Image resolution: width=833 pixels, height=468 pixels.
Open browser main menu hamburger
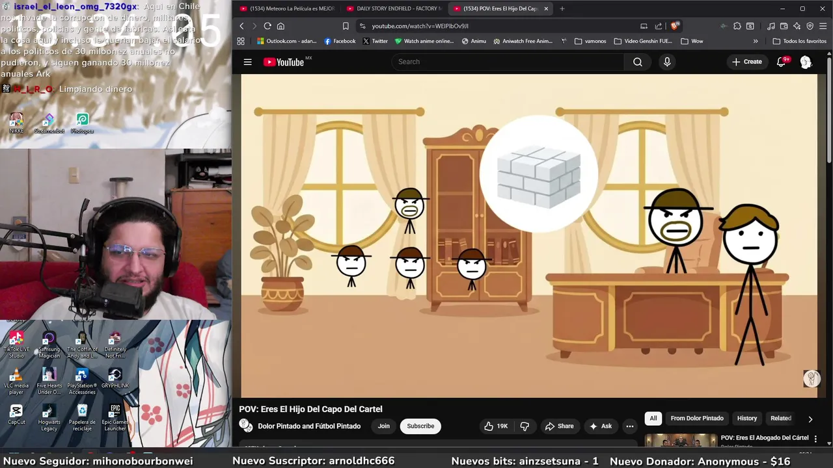(x=823, y=26)
